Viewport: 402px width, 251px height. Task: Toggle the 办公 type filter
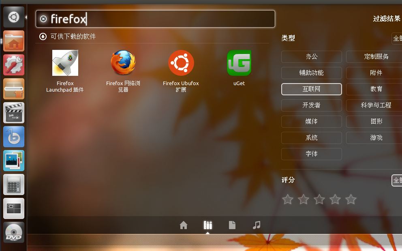(x=312, y=57)
